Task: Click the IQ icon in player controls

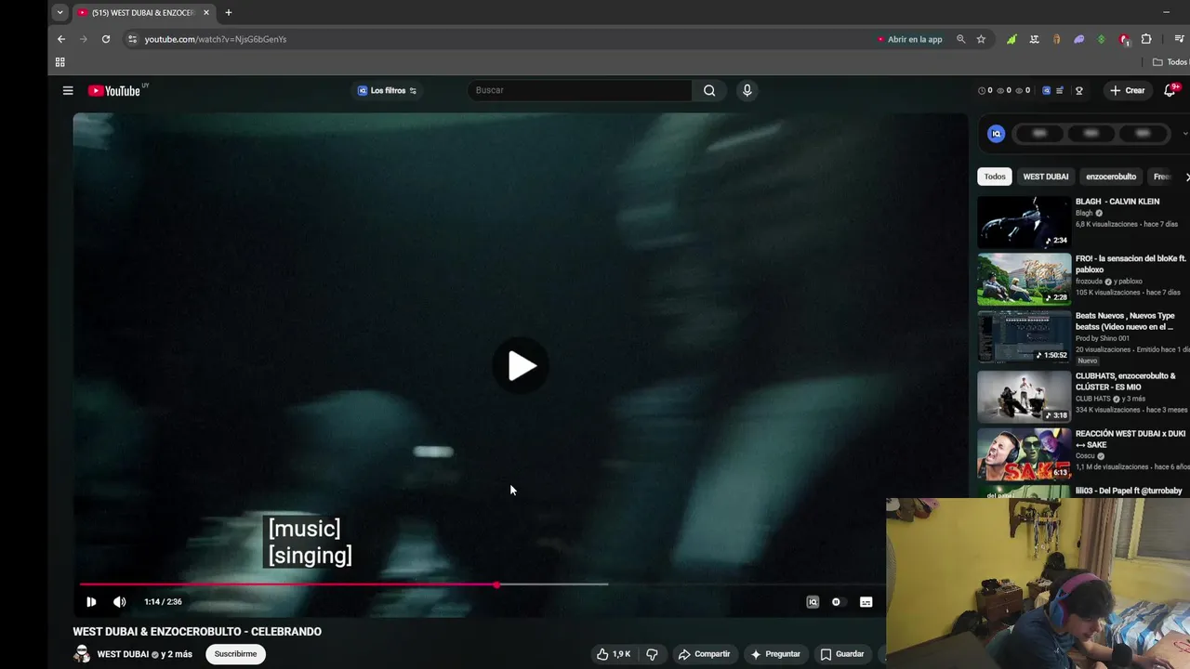Action: (x=813, y=602)
